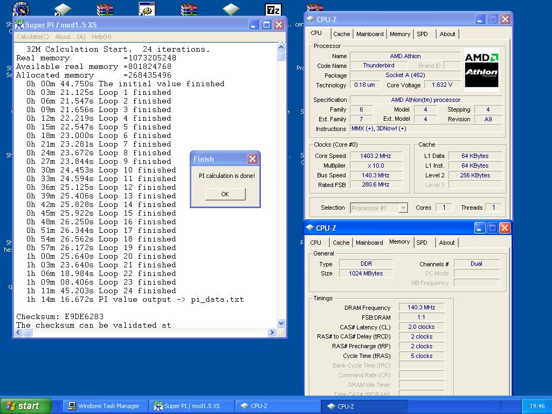The image size is (552, 414).
Task: Click the Super PI vertical scrollbar up arrow
Action: (x=281, y=47)
